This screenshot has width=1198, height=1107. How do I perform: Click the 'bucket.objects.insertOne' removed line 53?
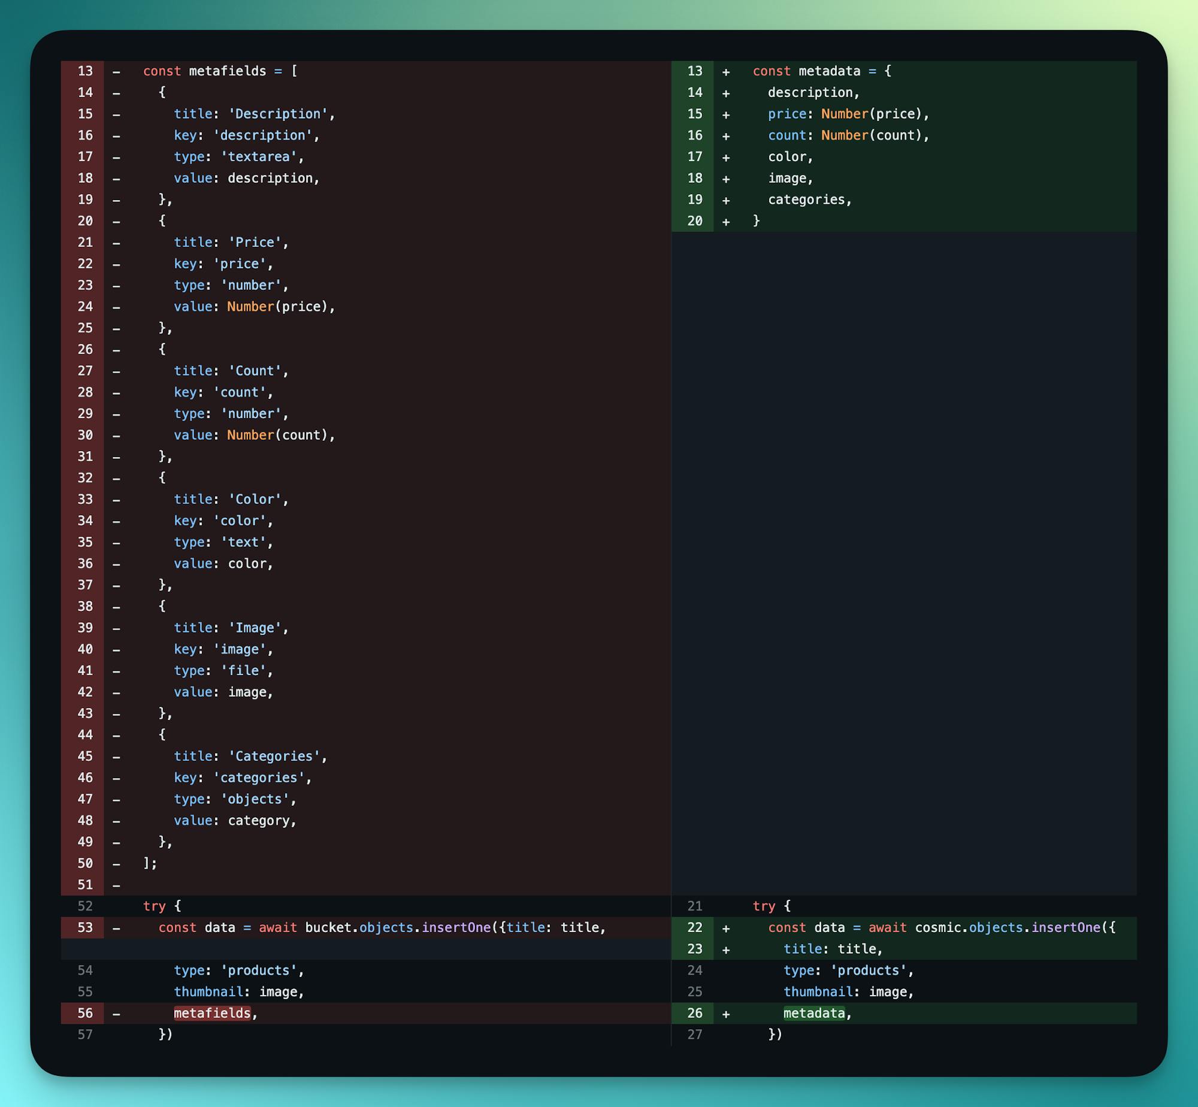click(x=365, y=928)
